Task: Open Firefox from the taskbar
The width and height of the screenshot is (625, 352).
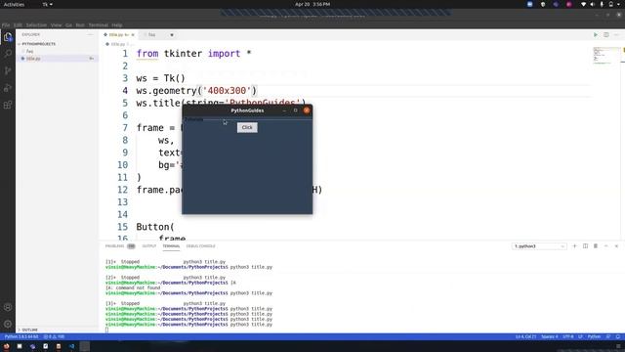Action: point(7,346)
